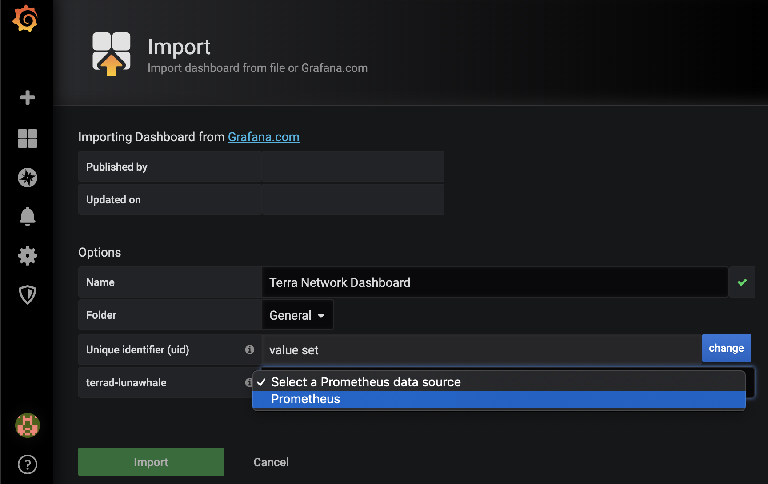Click the change uid button
The image size is (768, 484).
click(726, 348)
